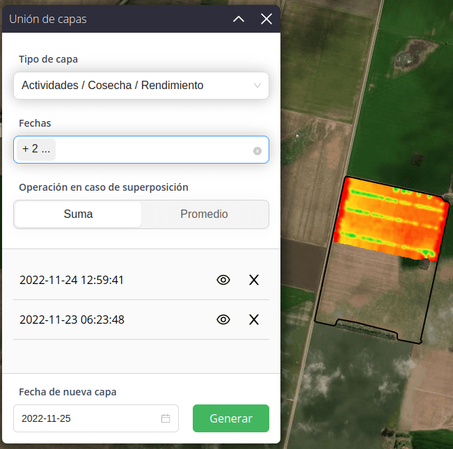The width and height of the screenshot is (453, 449).
Task: Close the Unión de capas panel
Action: (266, 19)
